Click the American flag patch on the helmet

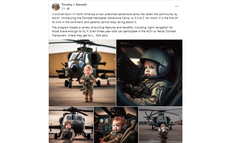click(166, 64)
